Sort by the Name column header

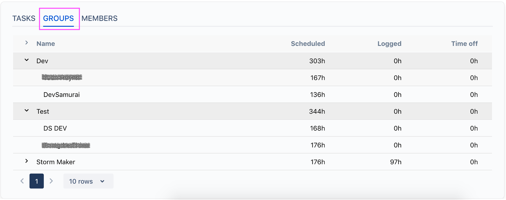(46, 44)
